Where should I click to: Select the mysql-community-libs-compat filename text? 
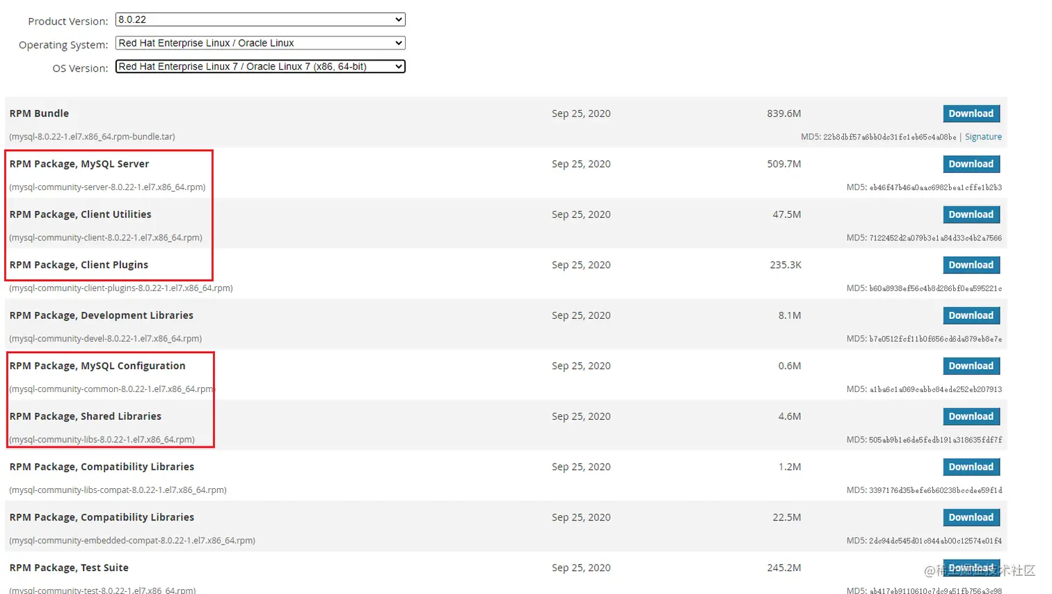[118, 490]
